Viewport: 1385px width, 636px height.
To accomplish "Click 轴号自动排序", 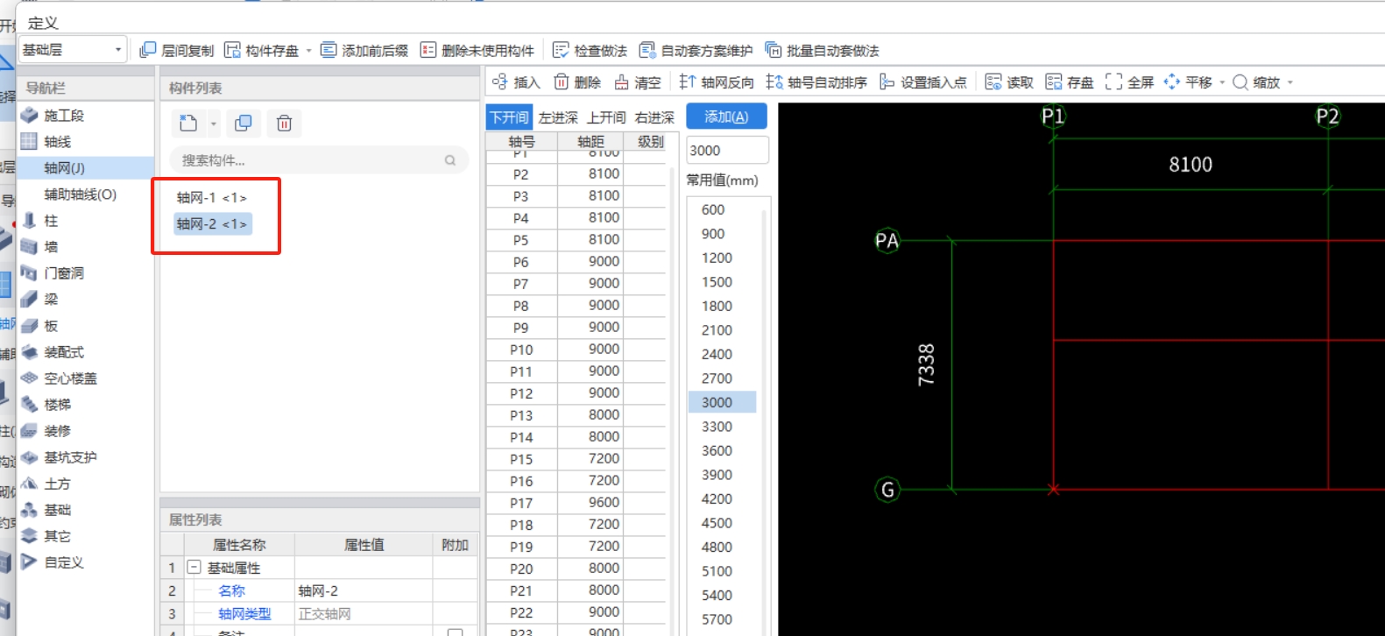I will tap(816, 82).
